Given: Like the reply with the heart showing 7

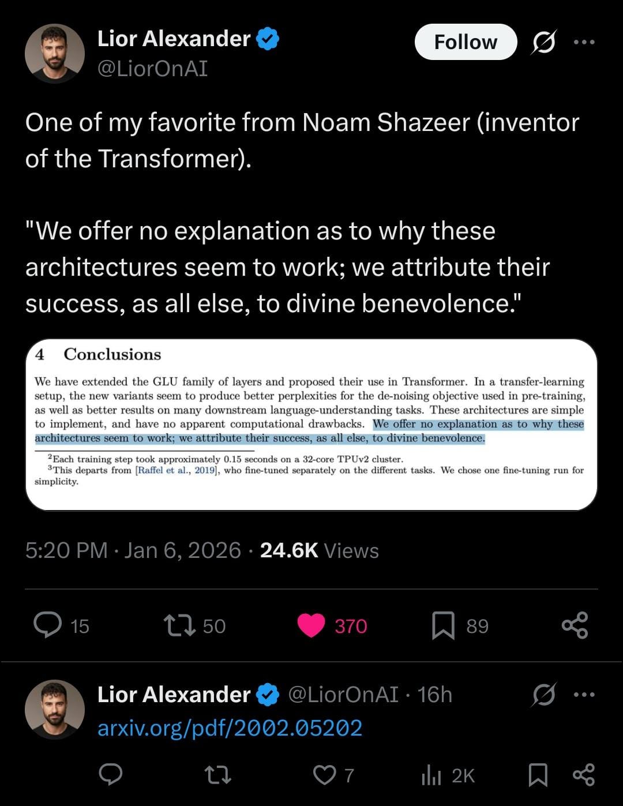Looking at the screenshot, I should [325, 775].
